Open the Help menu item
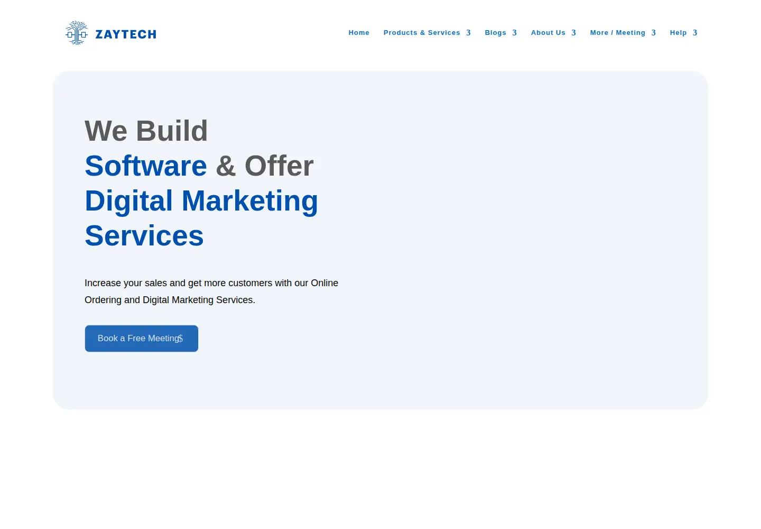Viewport: 761px width, 529px height. pyautogui.click(x=679, y=33)
